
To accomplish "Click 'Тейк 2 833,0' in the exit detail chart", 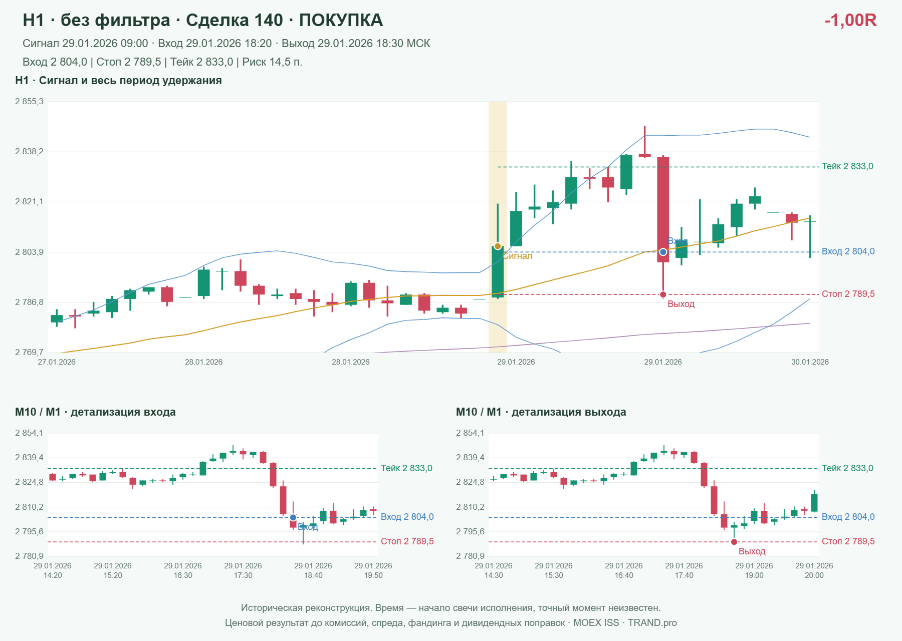I will (847, 468).
